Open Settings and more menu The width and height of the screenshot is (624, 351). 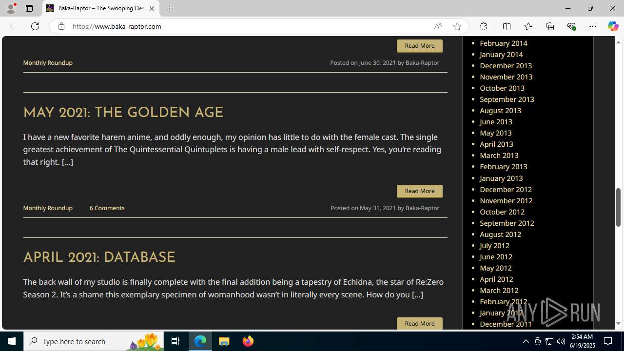(593, 26)
